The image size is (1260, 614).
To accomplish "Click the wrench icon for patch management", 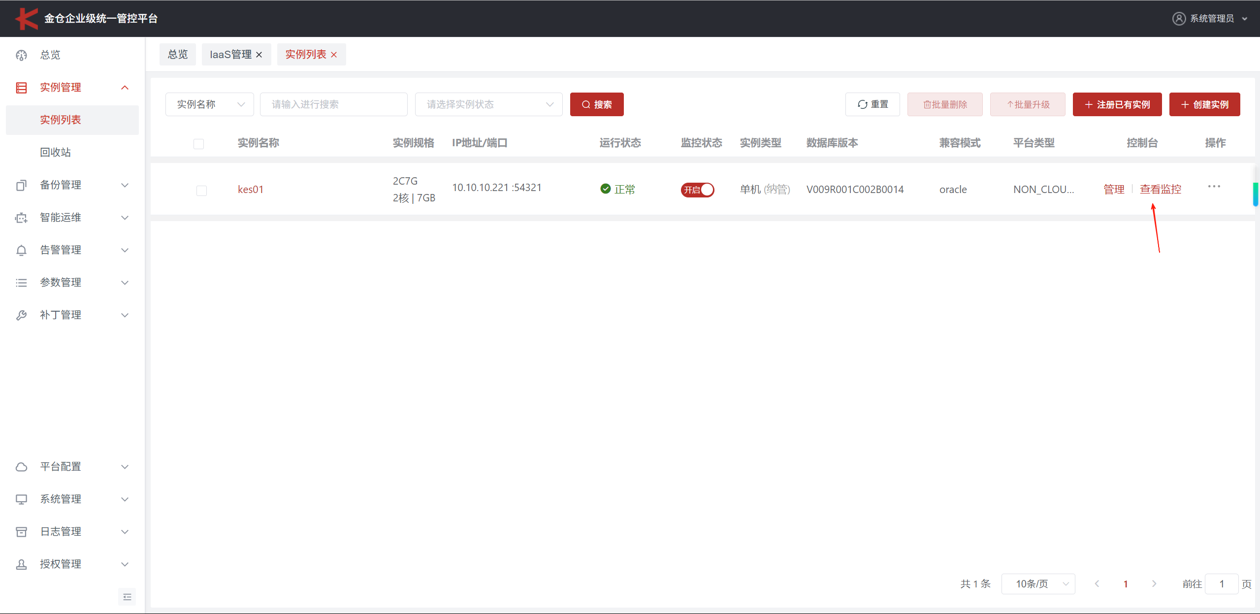I will coord(21,315).
